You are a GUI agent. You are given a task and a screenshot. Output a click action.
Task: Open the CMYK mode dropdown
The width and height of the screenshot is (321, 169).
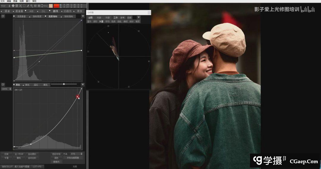(x=6, y=89)
